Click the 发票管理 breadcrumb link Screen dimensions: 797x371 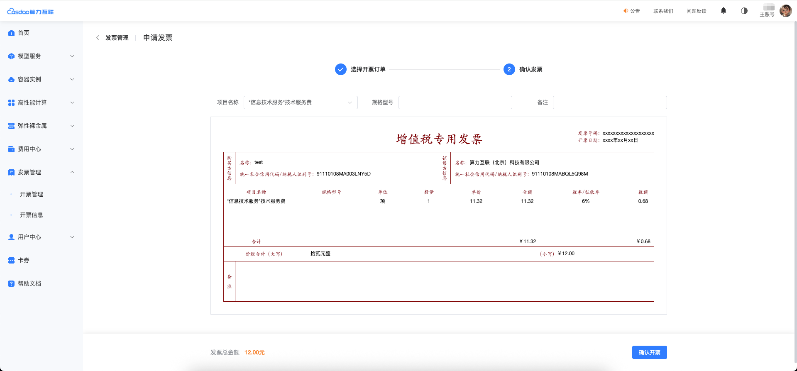tap(117, 38)
